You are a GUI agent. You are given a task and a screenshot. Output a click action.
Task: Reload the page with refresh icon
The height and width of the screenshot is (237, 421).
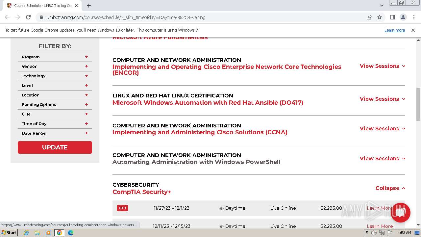tap(28, 17)
